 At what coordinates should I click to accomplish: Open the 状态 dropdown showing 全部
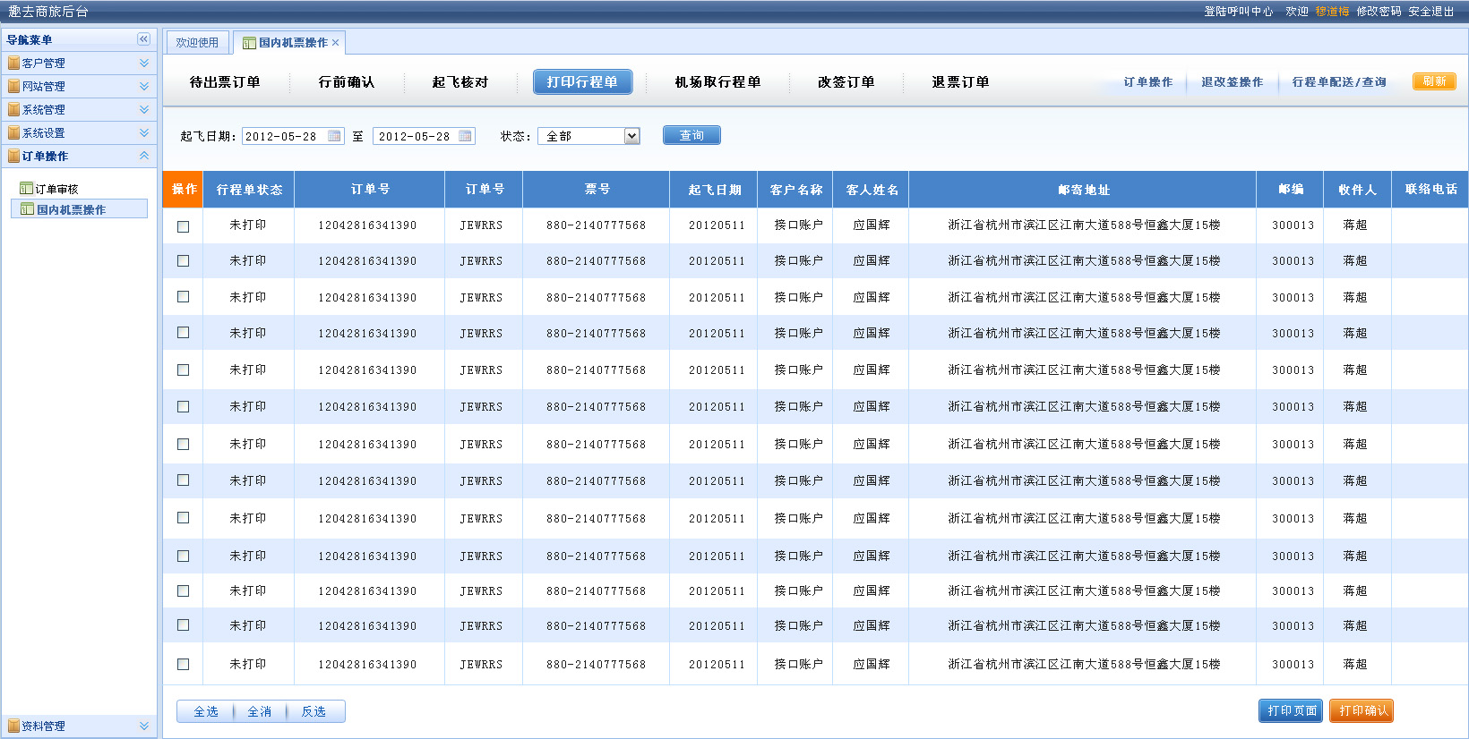click(588, 136)
